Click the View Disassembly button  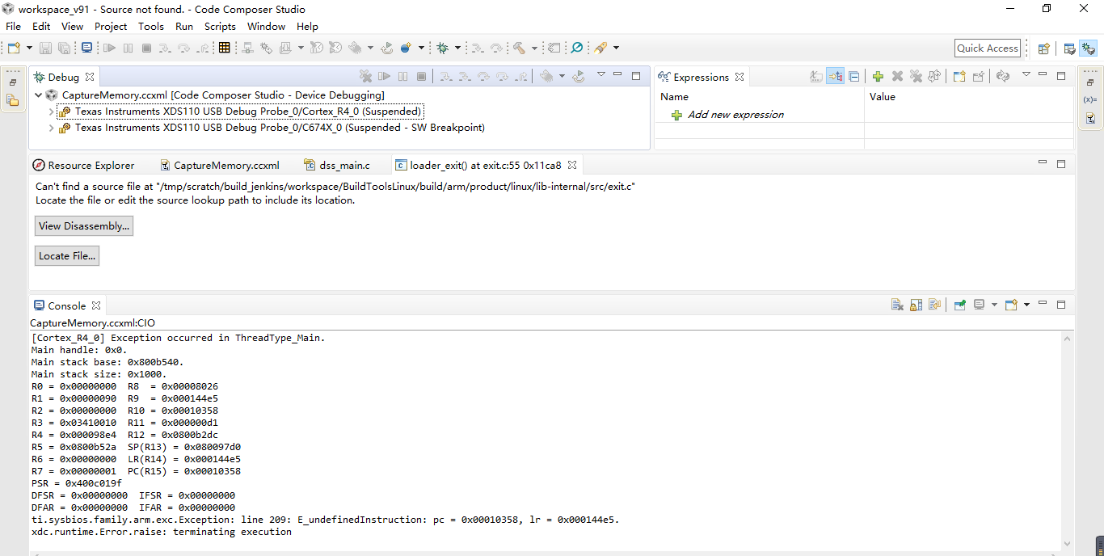click(84, 226)
